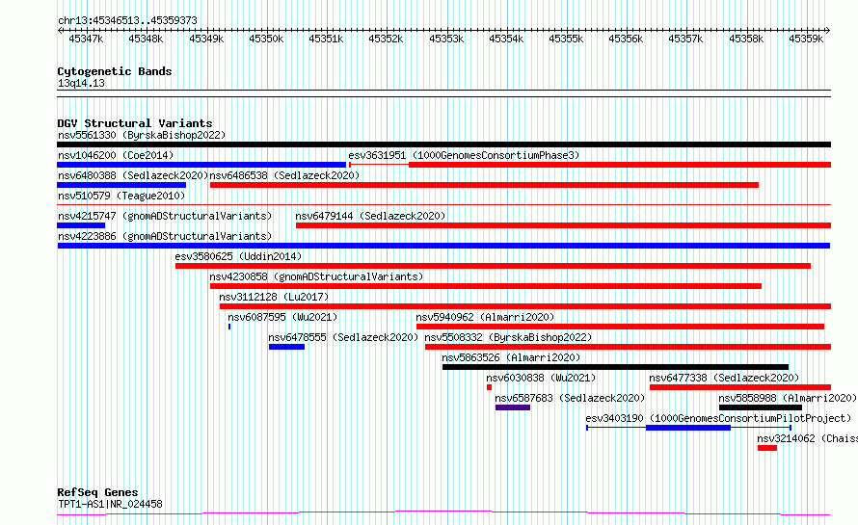Click the 45359k ruler tick label

[x=806, y=39]
